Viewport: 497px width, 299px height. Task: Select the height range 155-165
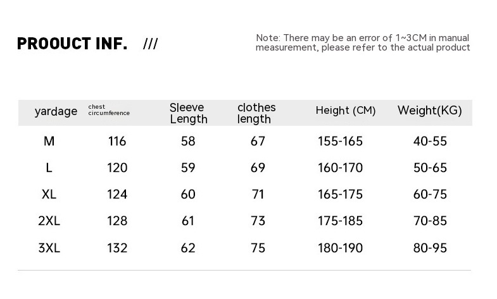(340, 142)
